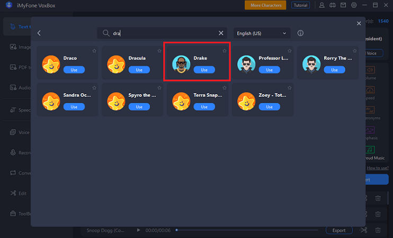Use the Spyro the ... voice
The image size is (393, 238).
[x=139, y=107]
